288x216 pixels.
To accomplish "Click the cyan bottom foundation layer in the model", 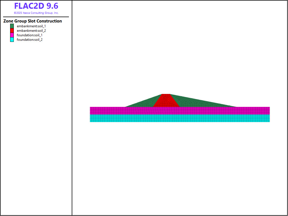I will (180, 118).
